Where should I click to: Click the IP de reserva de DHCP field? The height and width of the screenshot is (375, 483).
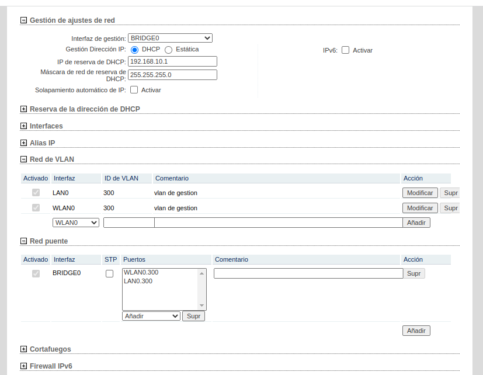(x=172, y=61)
